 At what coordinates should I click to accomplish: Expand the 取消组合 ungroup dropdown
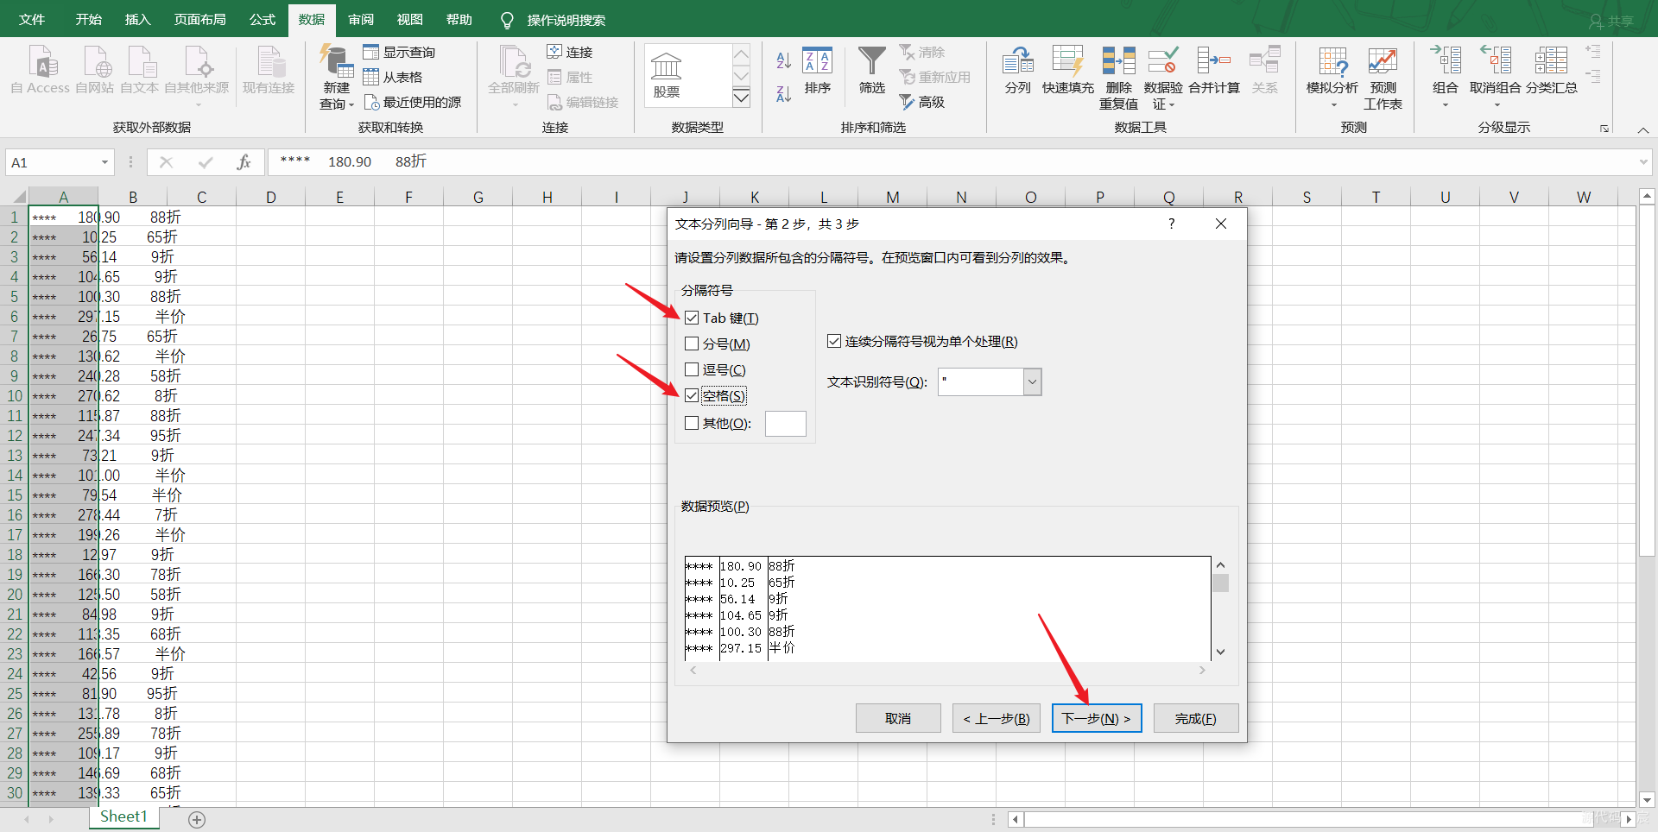pyautogui.click(x=1497, y=105)
